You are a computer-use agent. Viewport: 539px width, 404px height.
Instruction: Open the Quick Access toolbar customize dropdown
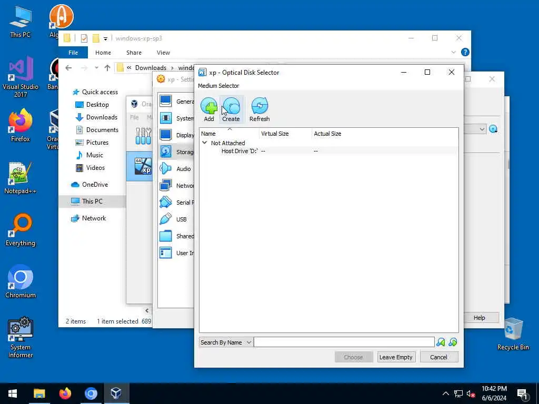(x=105, y=38)
